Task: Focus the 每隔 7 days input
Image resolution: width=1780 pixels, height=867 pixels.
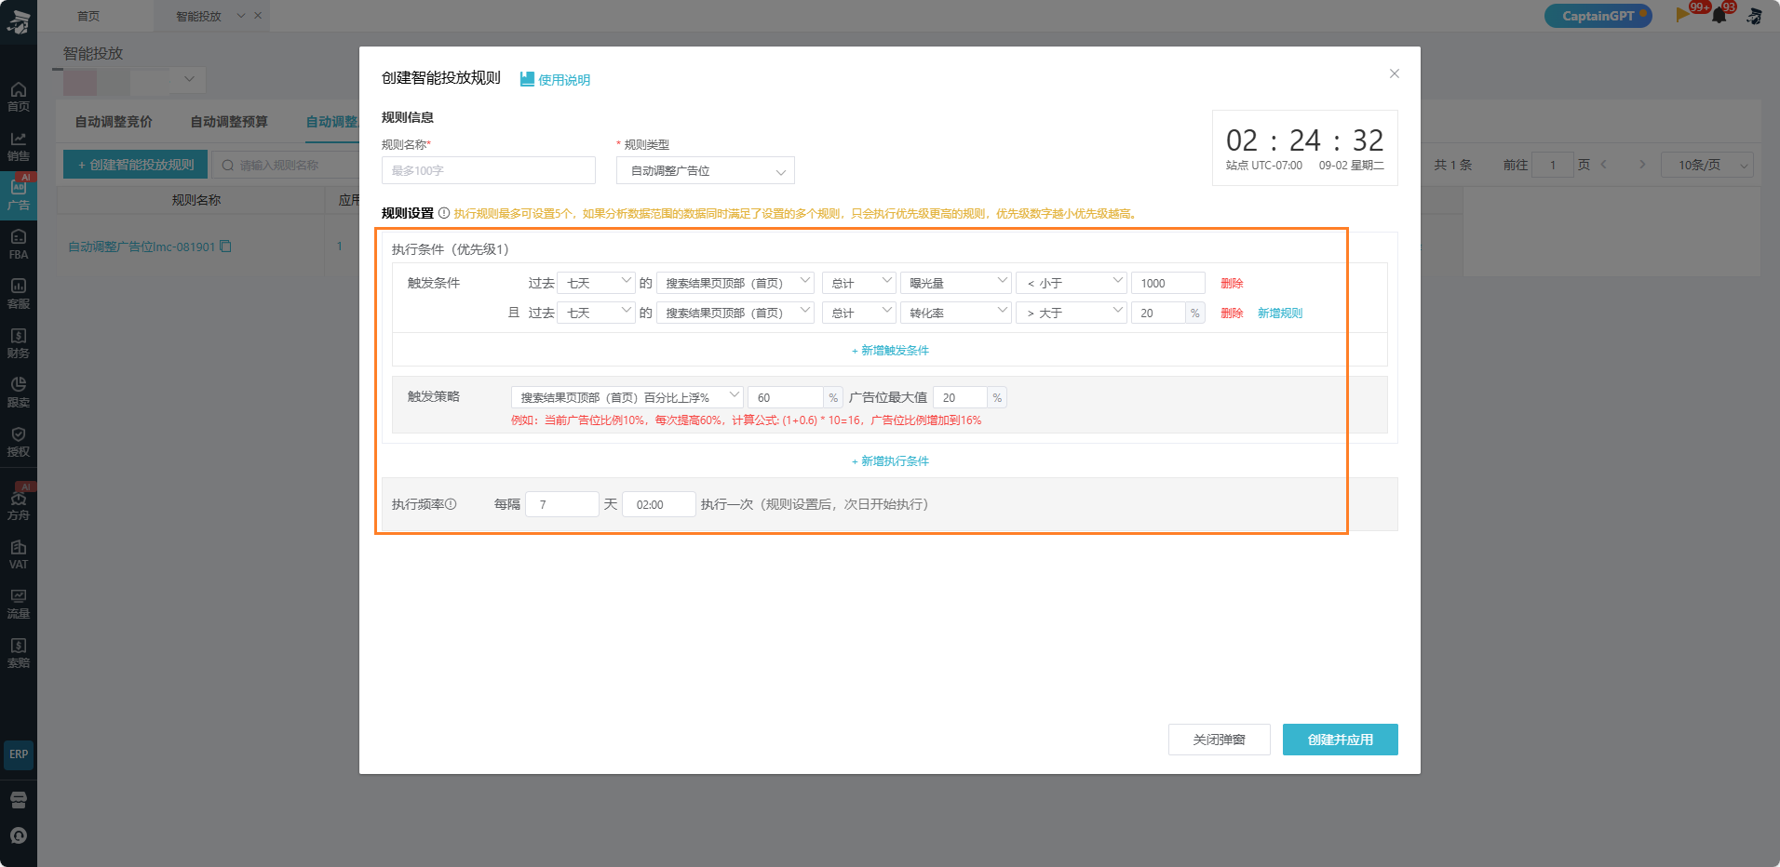Action: pyautogui.click(x=562, y=504)
